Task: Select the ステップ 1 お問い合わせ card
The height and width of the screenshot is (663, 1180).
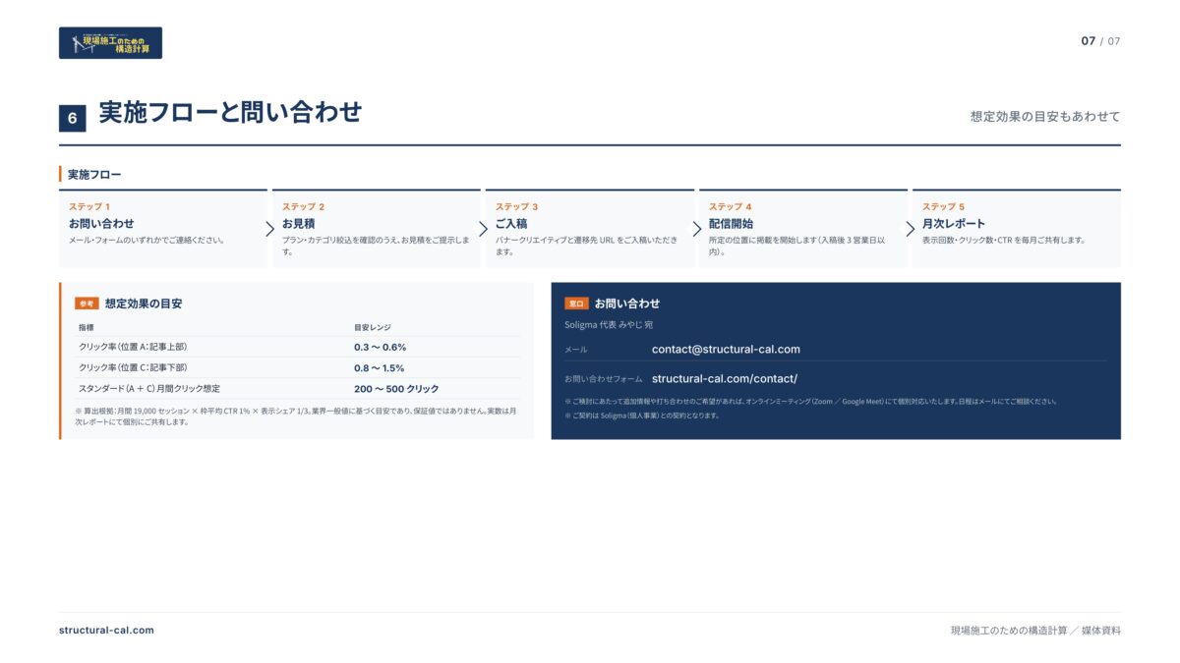Action: tap(163, 228)
